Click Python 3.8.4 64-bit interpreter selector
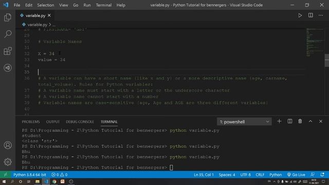 30,175
